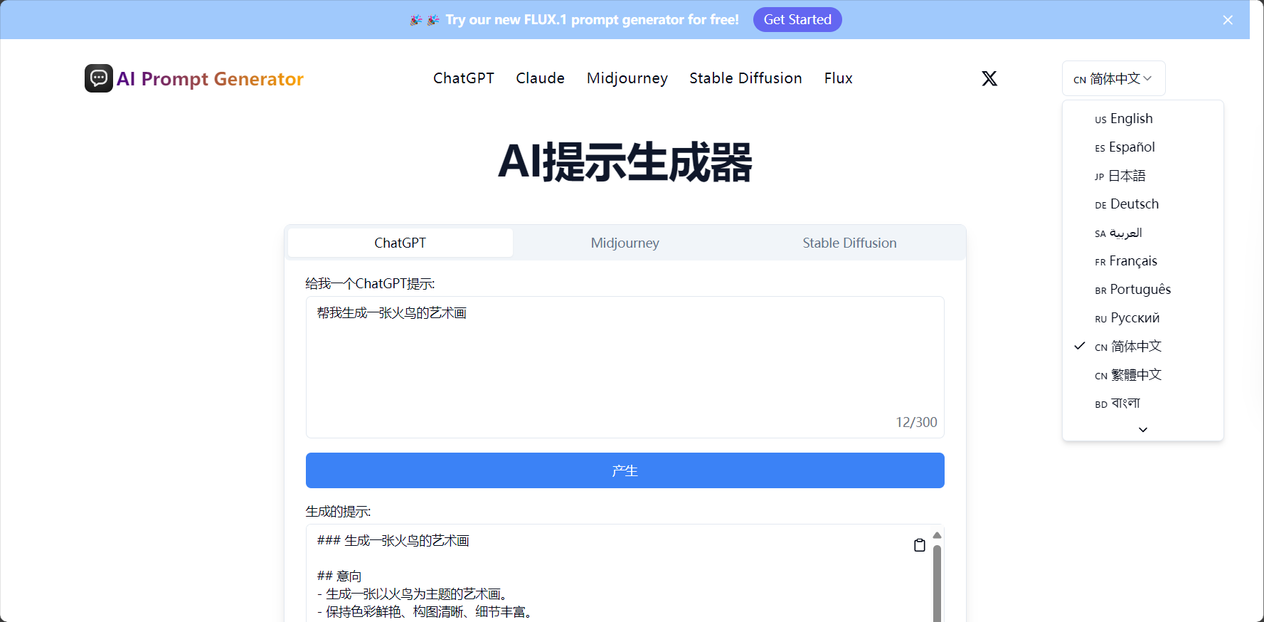Image resolution: width=1264 pixels, height=622 pixels.
Task: Choose Русский language option
Action: click(1143, 318)
